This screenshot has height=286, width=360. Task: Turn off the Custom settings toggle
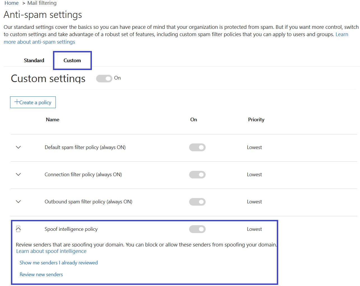[x=104, y=78]
